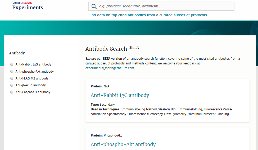Viewport: 258px width, 150px height.
Task: Click the 'Protein: N/A' label in first card
Action: [x=100, y=86]
